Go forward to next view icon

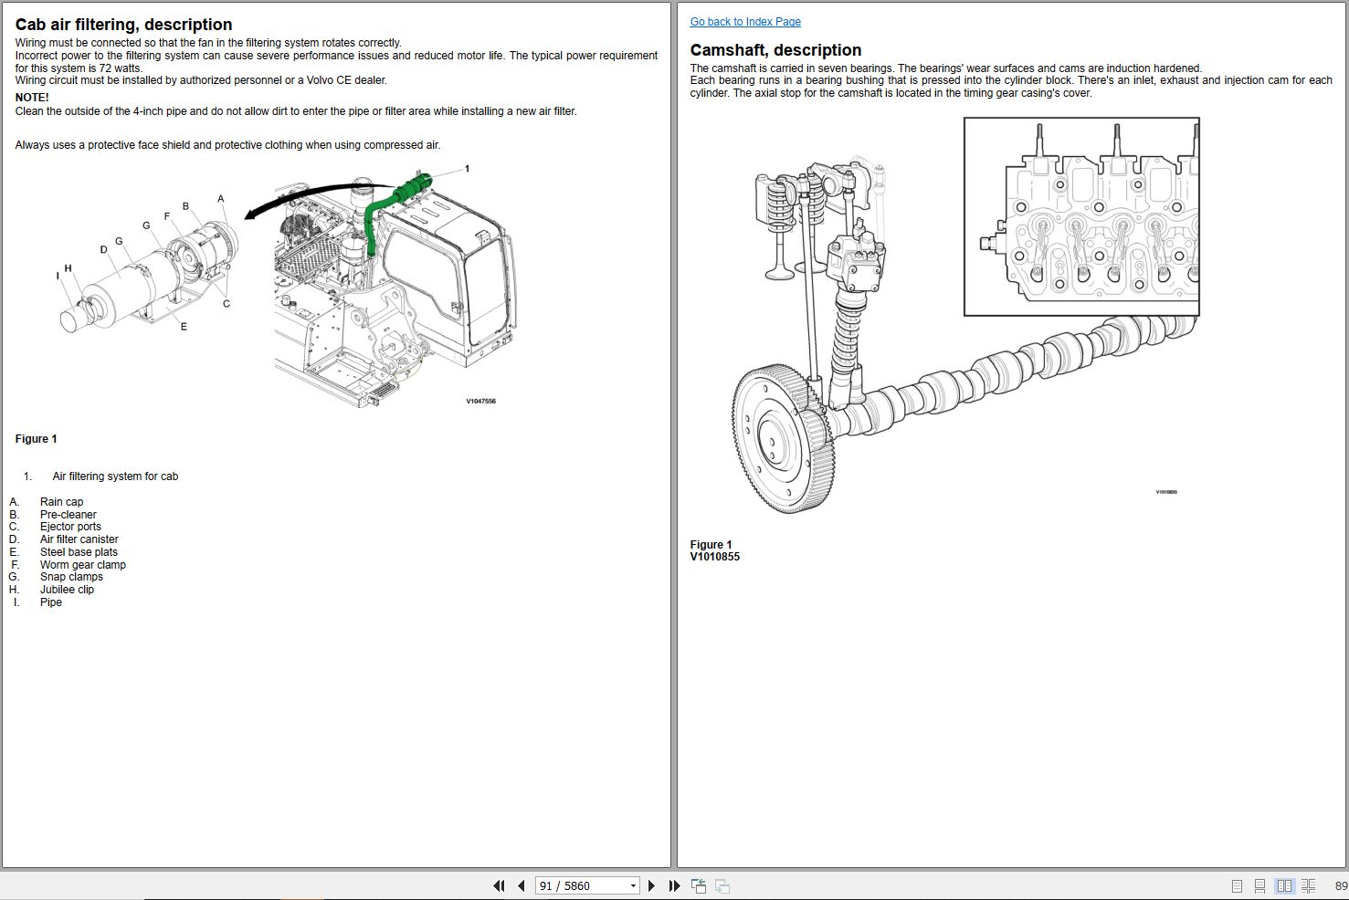(722, 885)
